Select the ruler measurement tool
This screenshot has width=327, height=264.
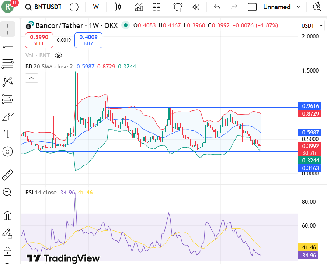[x=7, y=175]
